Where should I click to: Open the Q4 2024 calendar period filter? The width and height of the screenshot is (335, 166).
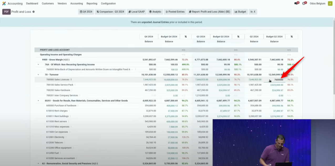pos(86,12)
